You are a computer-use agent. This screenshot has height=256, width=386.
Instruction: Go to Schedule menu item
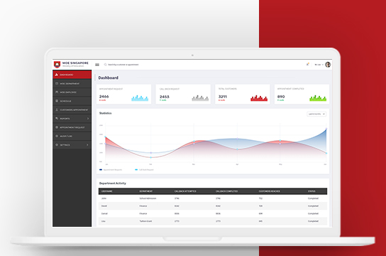click(72, 101)
